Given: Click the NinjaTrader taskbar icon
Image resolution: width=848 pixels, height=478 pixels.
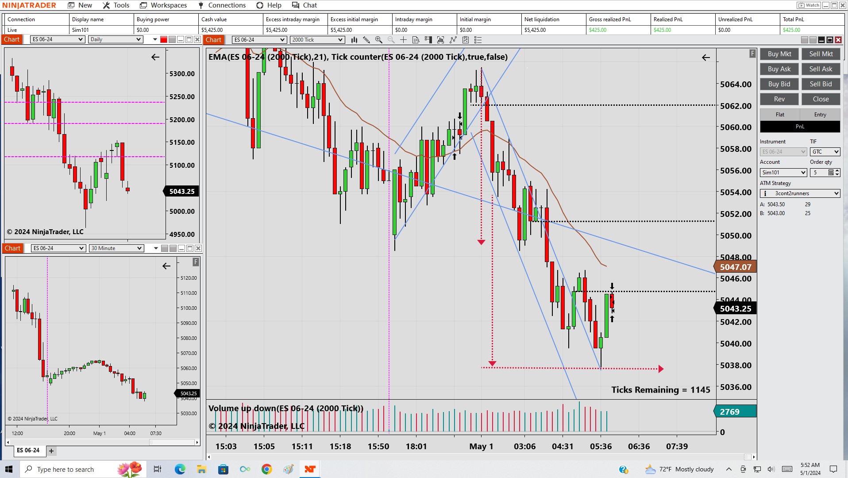Looking at the screenshot, I should point(310,469).
